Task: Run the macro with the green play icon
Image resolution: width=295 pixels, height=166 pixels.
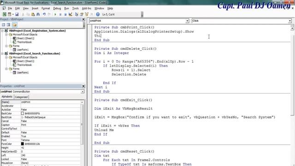Action: (x=55, y=14)
